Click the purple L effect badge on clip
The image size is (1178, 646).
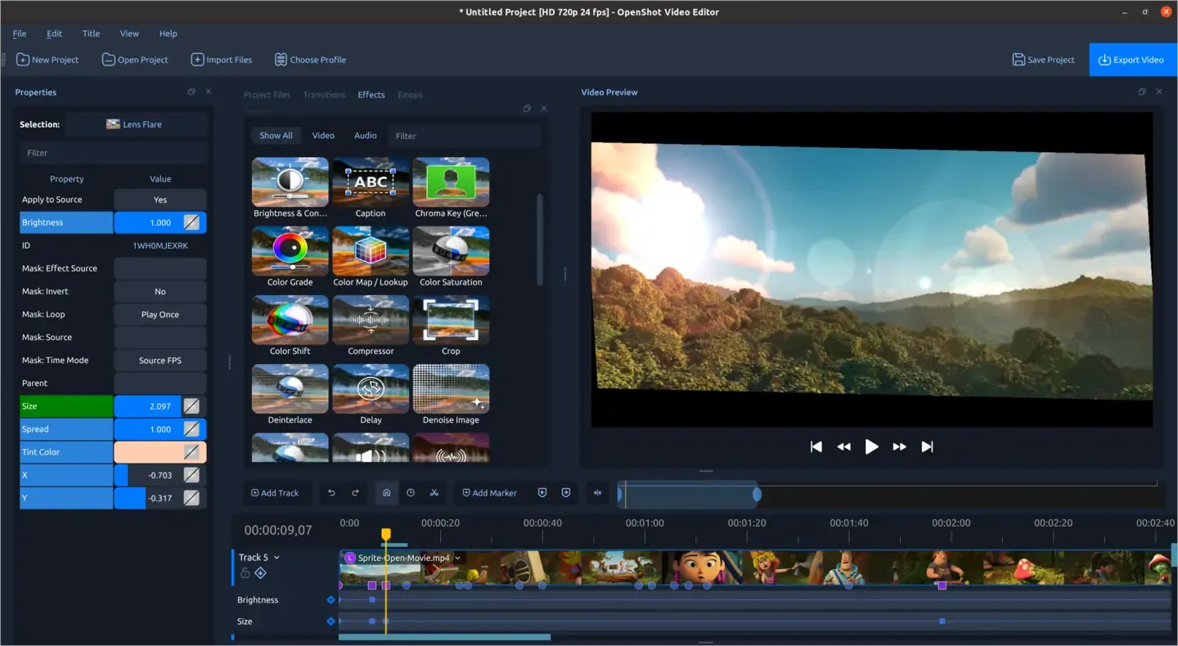350,558
